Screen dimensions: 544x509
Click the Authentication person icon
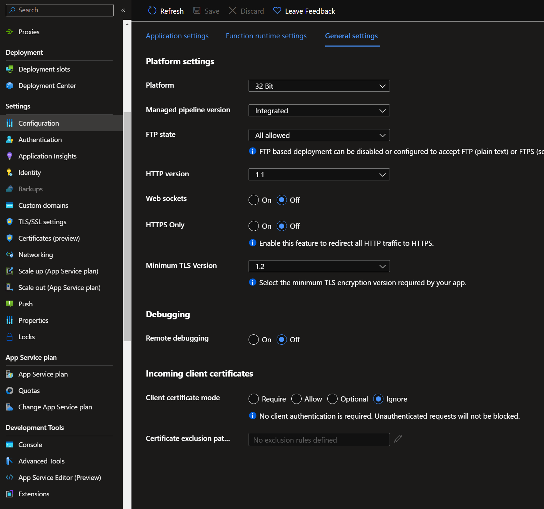tap(10, 140)
